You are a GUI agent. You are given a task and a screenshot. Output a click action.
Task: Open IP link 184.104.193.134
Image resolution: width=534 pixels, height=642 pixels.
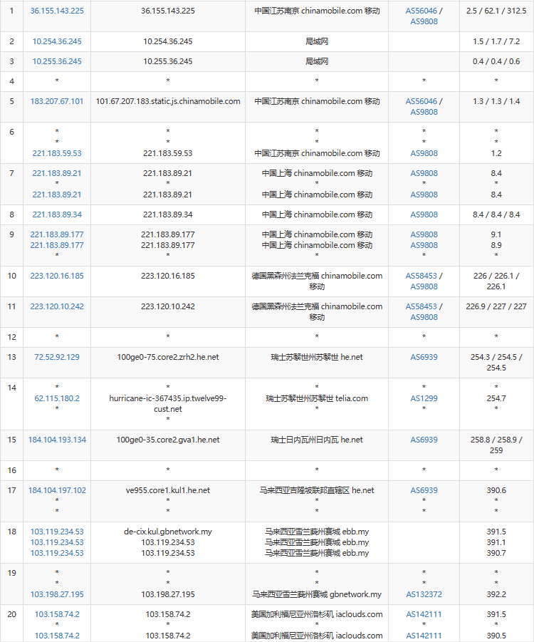57,440
